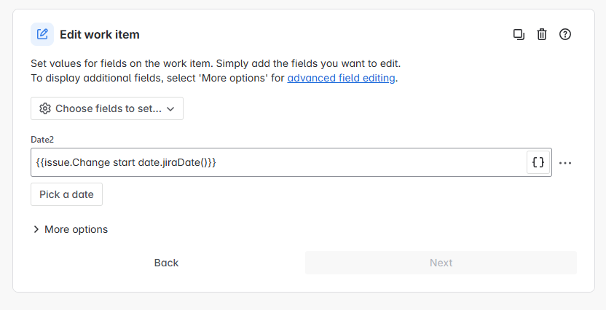Follow the advanced field editing link
The height and width of the screenshot is (310, 606).
coord(341,78)
